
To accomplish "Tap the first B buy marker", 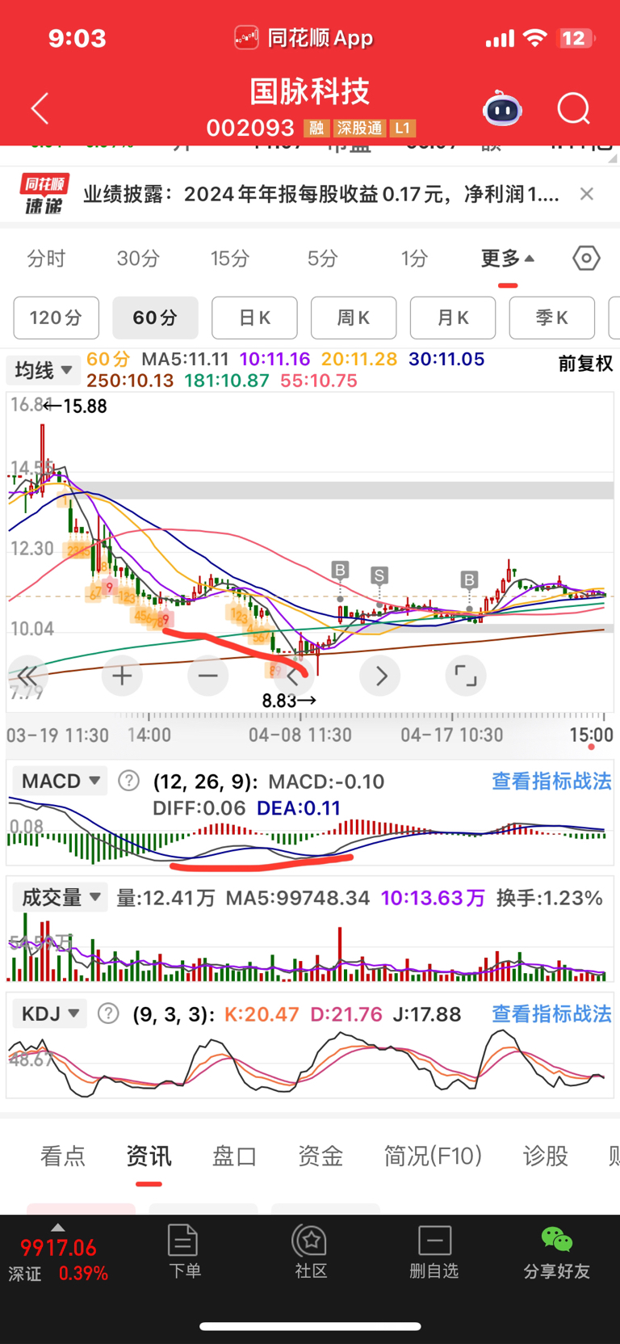I will pyautogui.click(x=340, y=571).
